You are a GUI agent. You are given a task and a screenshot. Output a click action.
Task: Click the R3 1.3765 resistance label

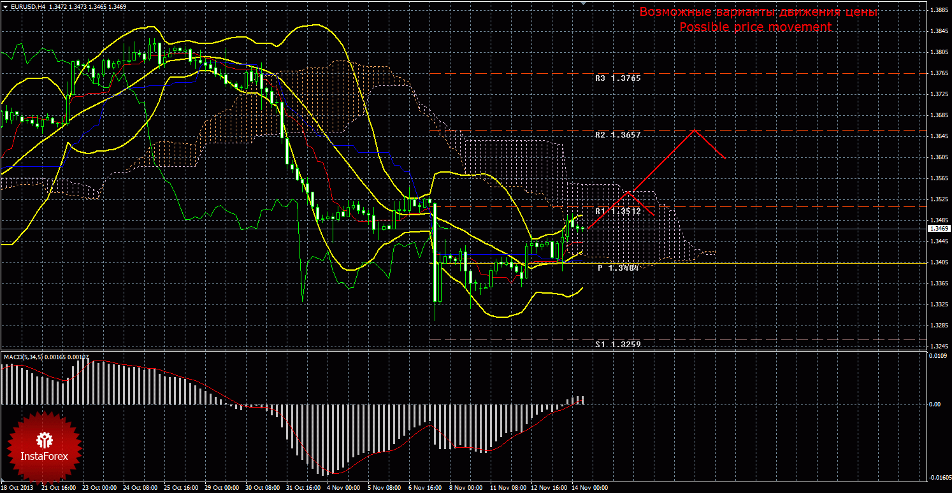click(617, 78)
